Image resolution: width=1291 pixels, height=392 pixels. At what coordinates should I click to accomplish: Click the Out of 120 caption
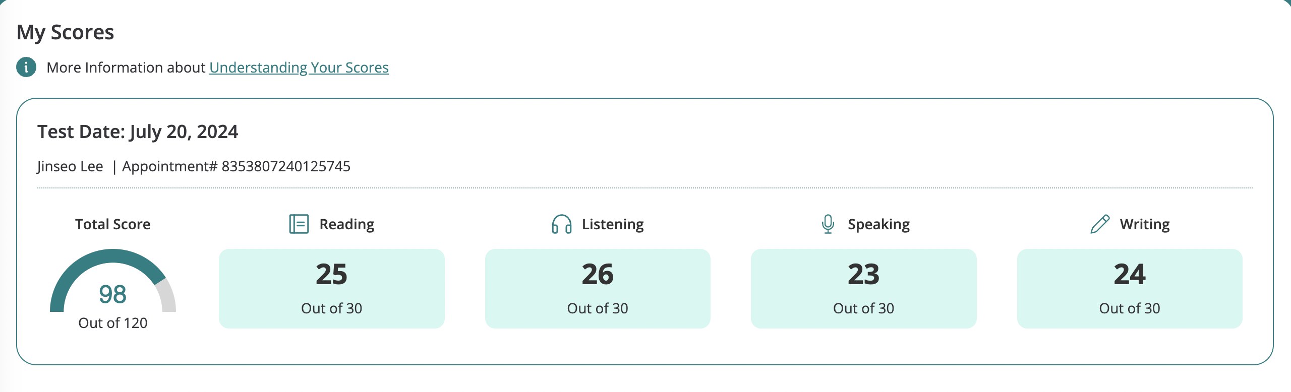(113, 323)
